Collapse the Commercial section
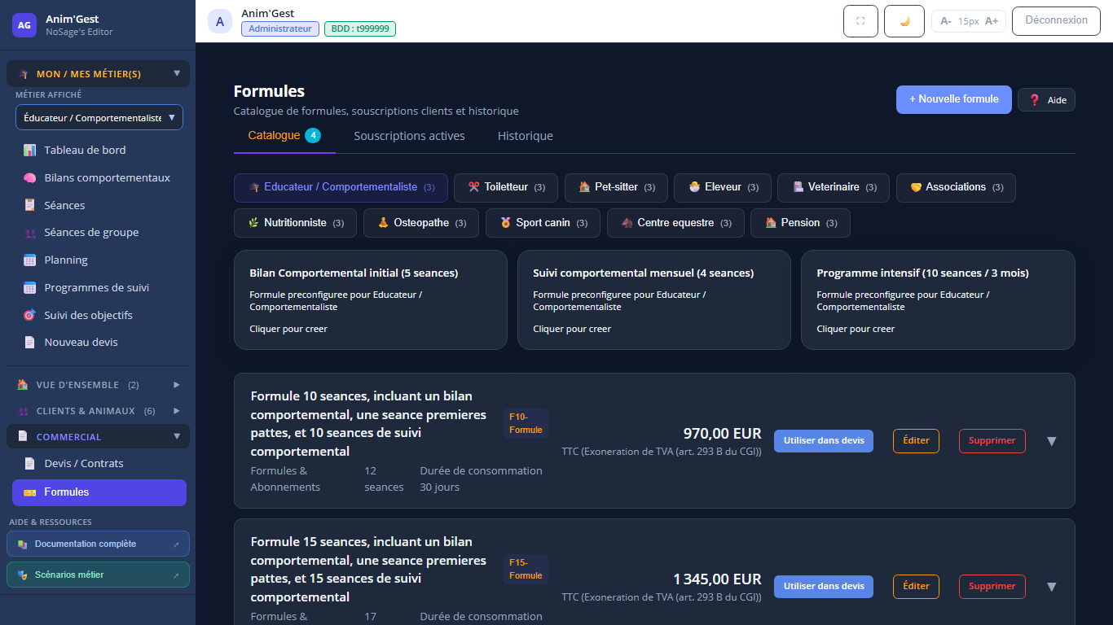Screen dimensions: 1113x625 pyautogui.click(x=98, y=437)
